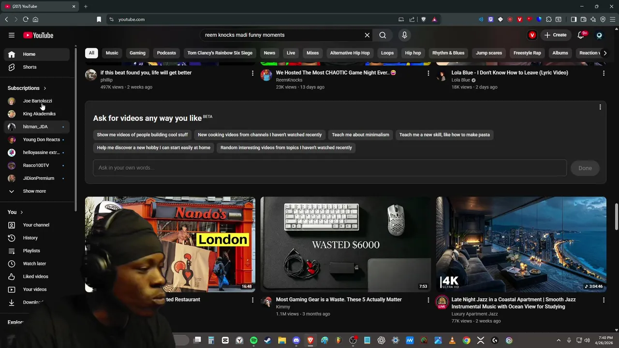
Task: Choose 'Show me videos of people building cool stuff'
Action: (x=142, y=135)
